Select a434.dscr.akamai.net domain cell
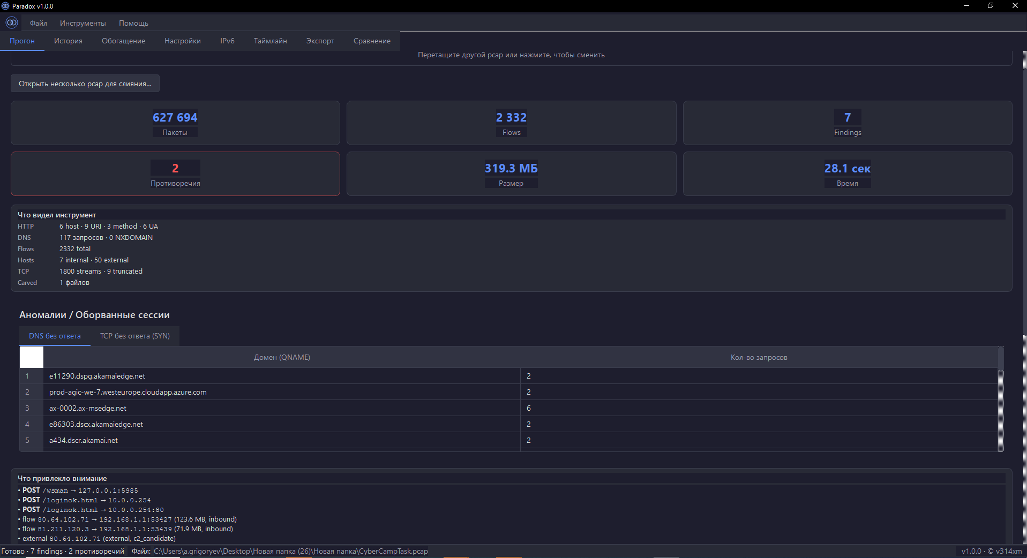1027x558 pixels. (282, 440)
